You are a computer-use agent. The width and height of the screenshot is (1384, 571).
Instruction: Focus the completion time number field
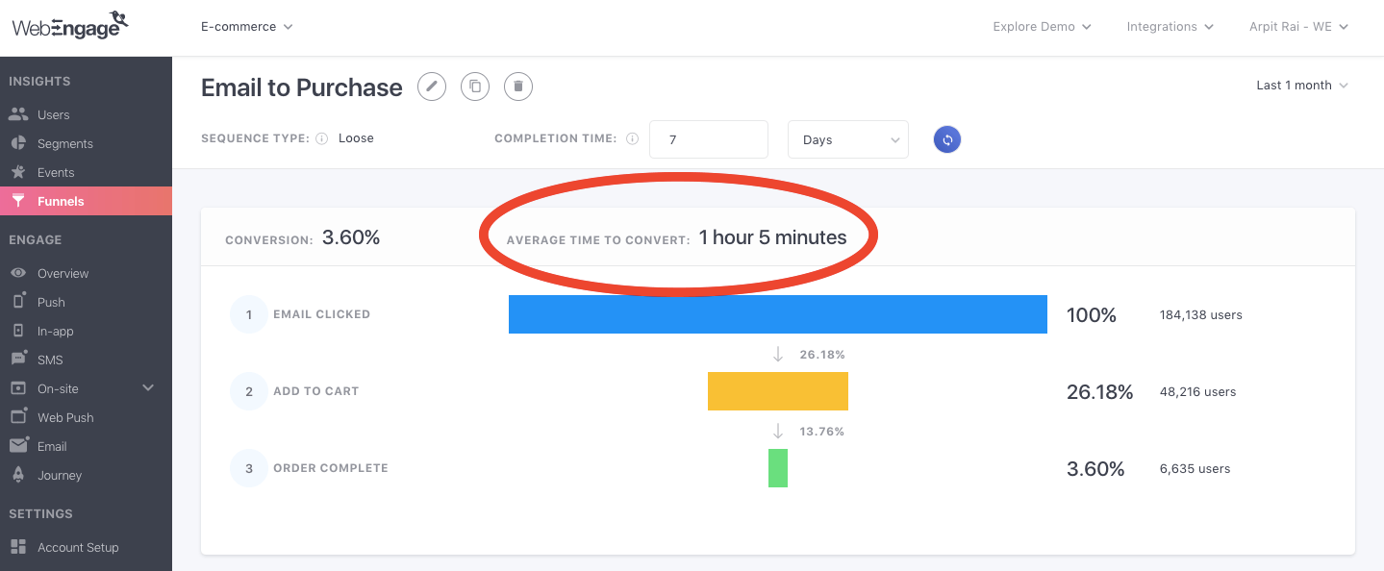(x=709, y=139)
